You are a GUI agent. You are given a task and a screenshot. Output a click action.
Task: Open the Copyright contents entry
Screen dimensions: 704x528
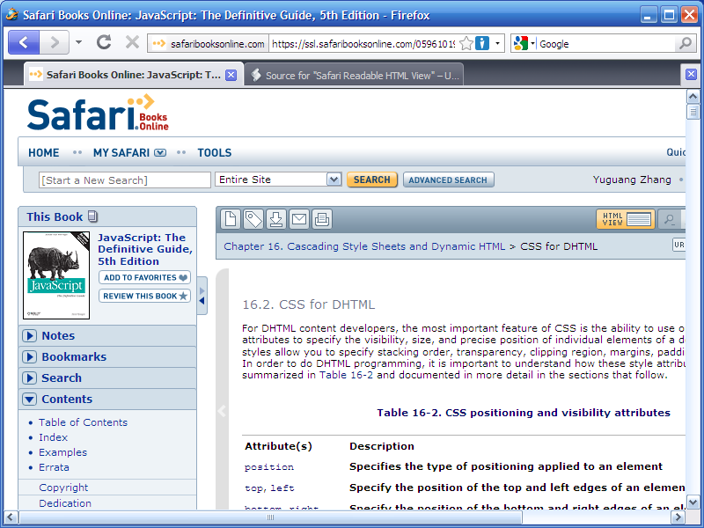click(63, 488)
